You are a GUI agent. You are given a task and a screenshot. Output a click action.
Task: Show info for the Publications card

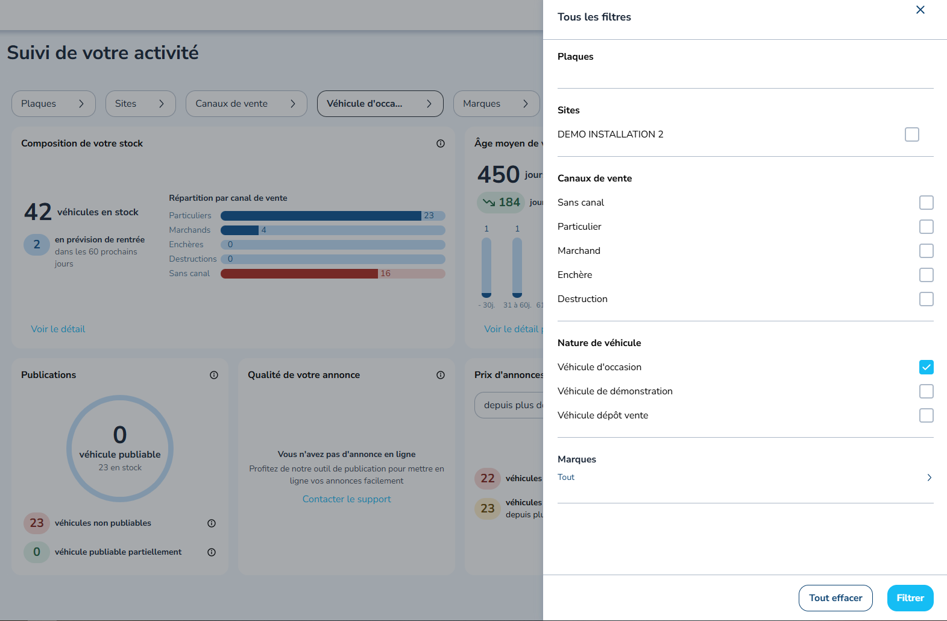214,375
